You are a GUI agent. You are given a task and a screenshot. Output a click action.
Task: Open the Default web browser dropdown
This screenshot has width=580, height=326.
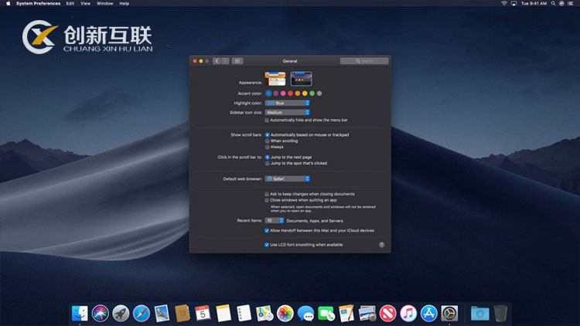[x=287, y=178]
